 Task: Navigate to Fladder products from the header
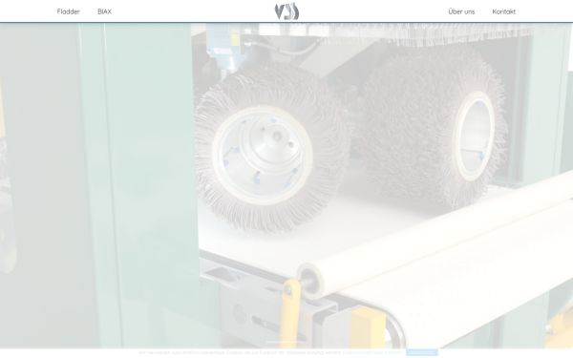click(x=69, y=11)
